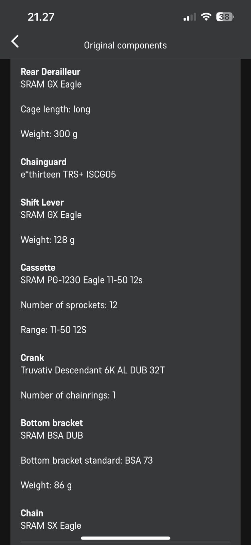
Task: Tap the Weight: 128 g entry
Action: (x=48, y=240)
